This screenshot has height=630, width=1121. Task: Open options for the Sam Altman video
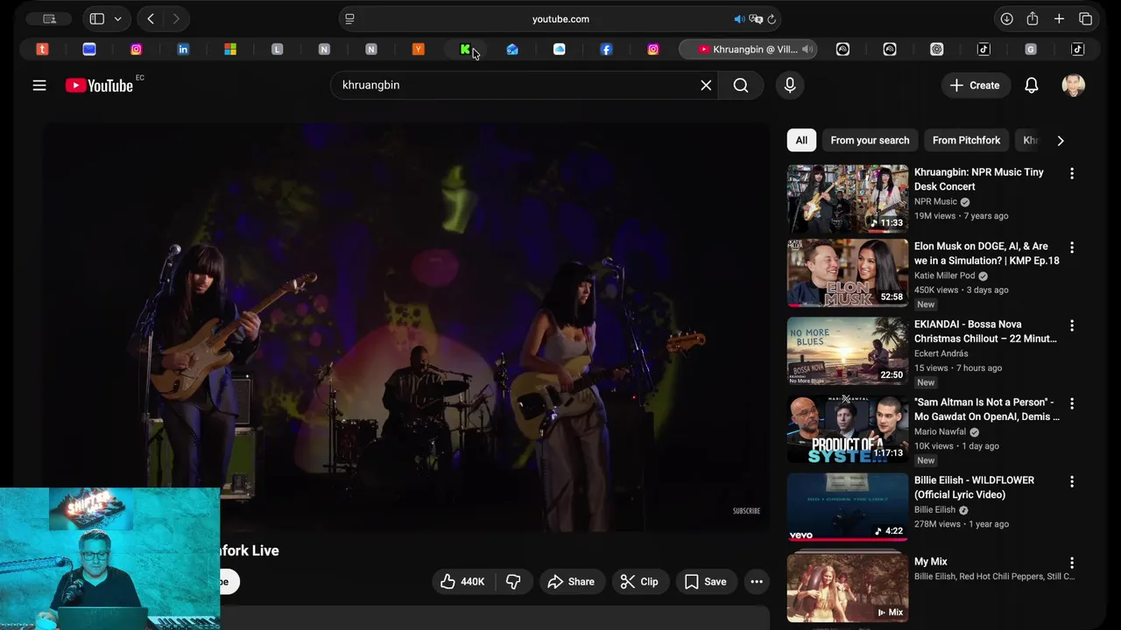point(1072,403)
